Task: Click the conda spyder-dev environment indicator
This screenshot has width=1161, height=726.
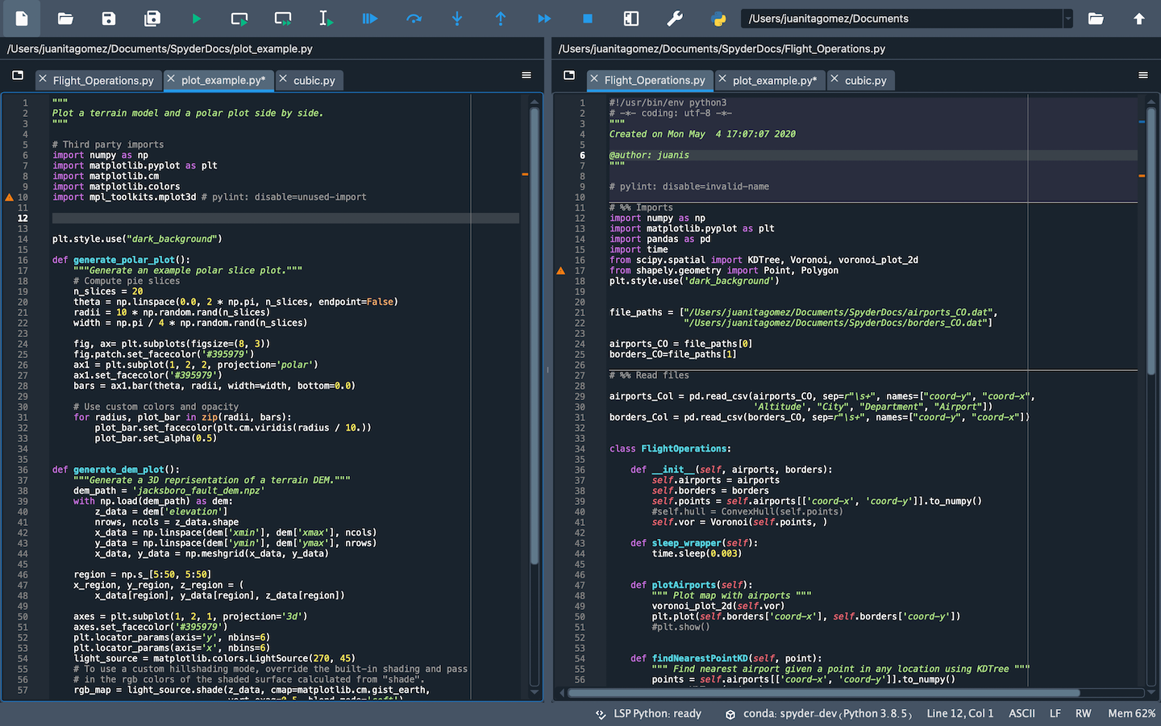Action: 806,713
